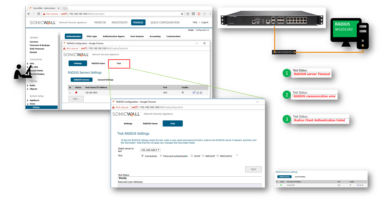
Task: Click the red status indicator for server 192.168.168.5
Action: tap(76, 93)
